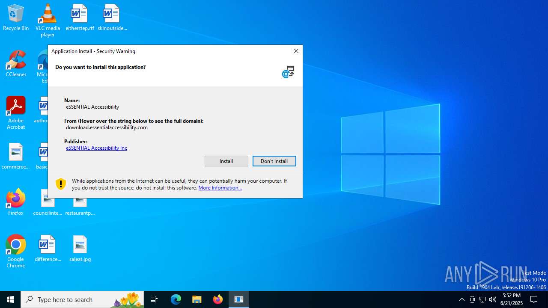The width and height of the screenshot is (548, 308).
Task: Launch Microsoft Edge from the taskbar
Action: 176,299
